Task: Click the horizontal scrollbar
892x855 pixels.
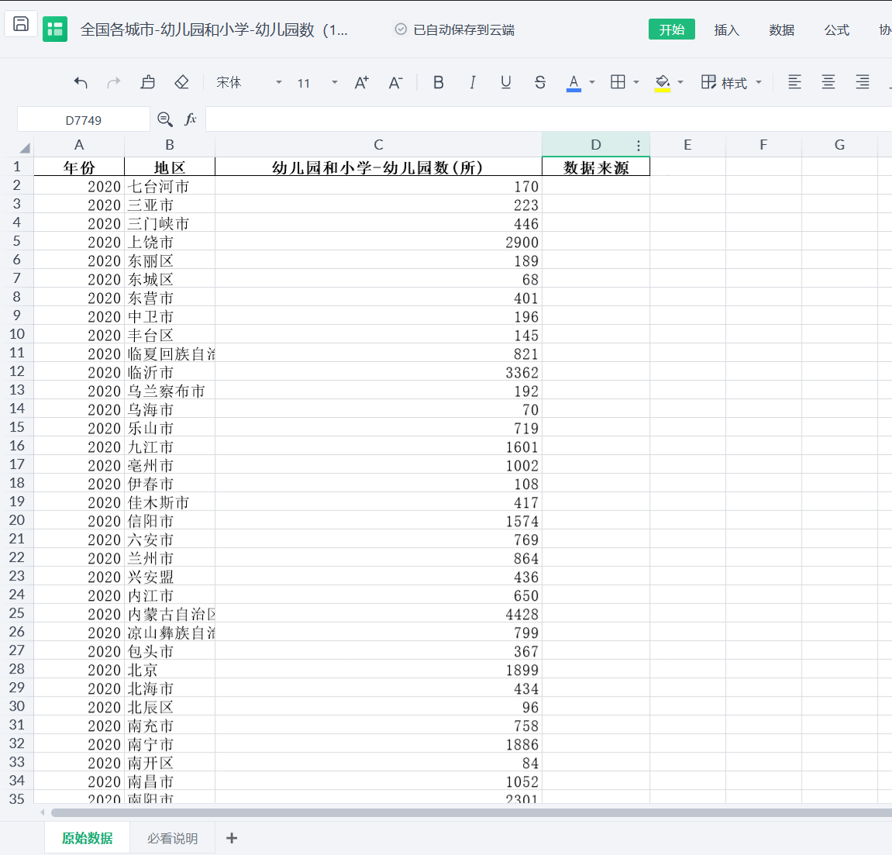Action: pos(471,812)
